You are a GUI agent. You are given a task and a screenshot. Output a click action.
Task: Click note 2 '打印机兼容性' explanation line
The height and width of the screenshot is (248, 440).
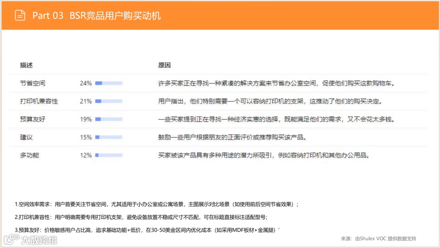click(x=141, y=217)
